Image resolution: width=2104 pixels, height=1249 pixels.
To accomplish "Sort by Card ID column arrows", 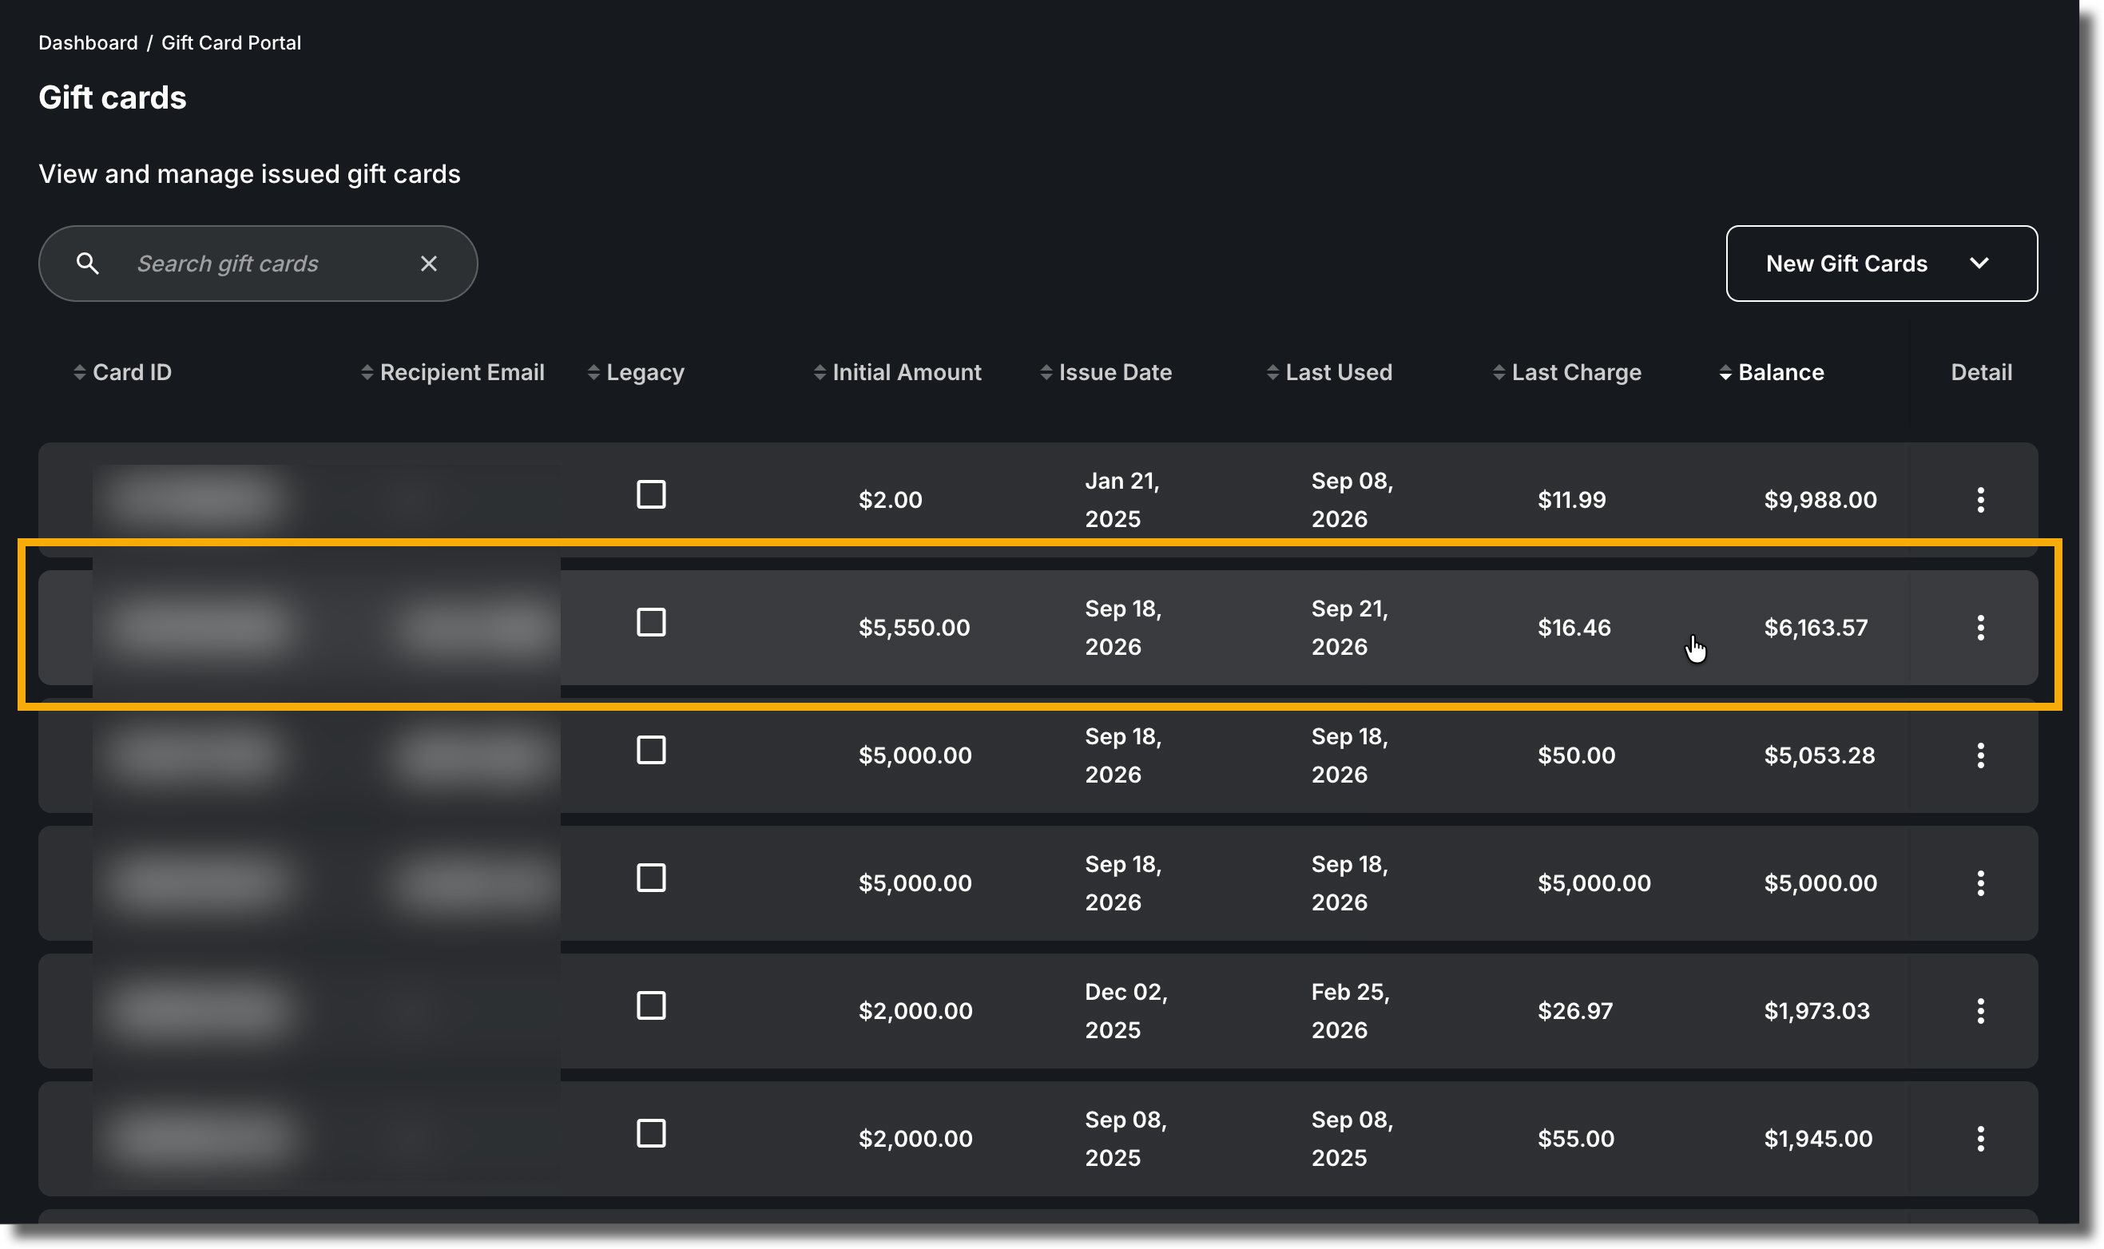I will pos(80,372).
